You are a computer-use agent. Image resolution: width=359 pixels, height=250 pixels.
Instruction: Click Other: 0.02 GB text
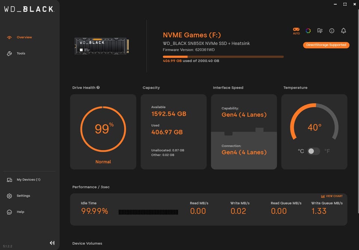tap(163, 155)
